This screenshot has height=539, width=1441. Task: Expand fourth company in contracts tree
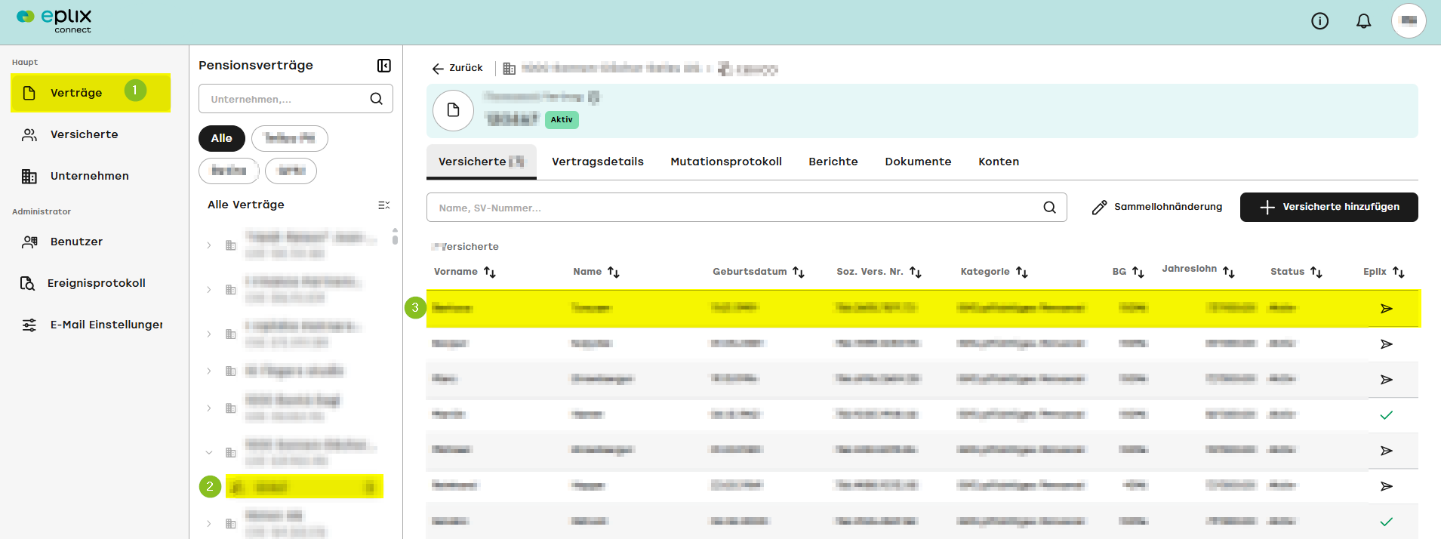pyautogui.click(x=209, y=371)
